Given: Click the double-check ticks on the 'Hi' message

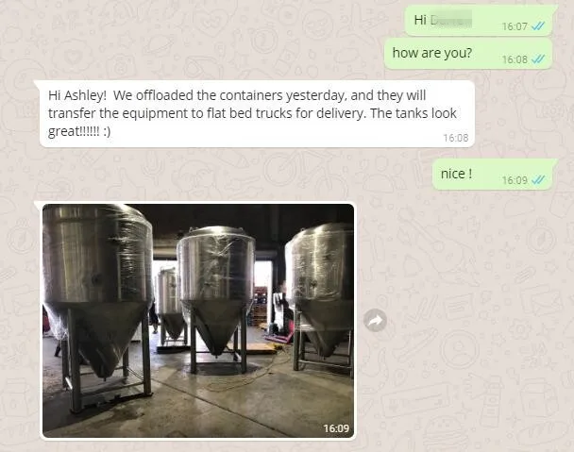Looking at the screenshot, I should coord(538,26).
